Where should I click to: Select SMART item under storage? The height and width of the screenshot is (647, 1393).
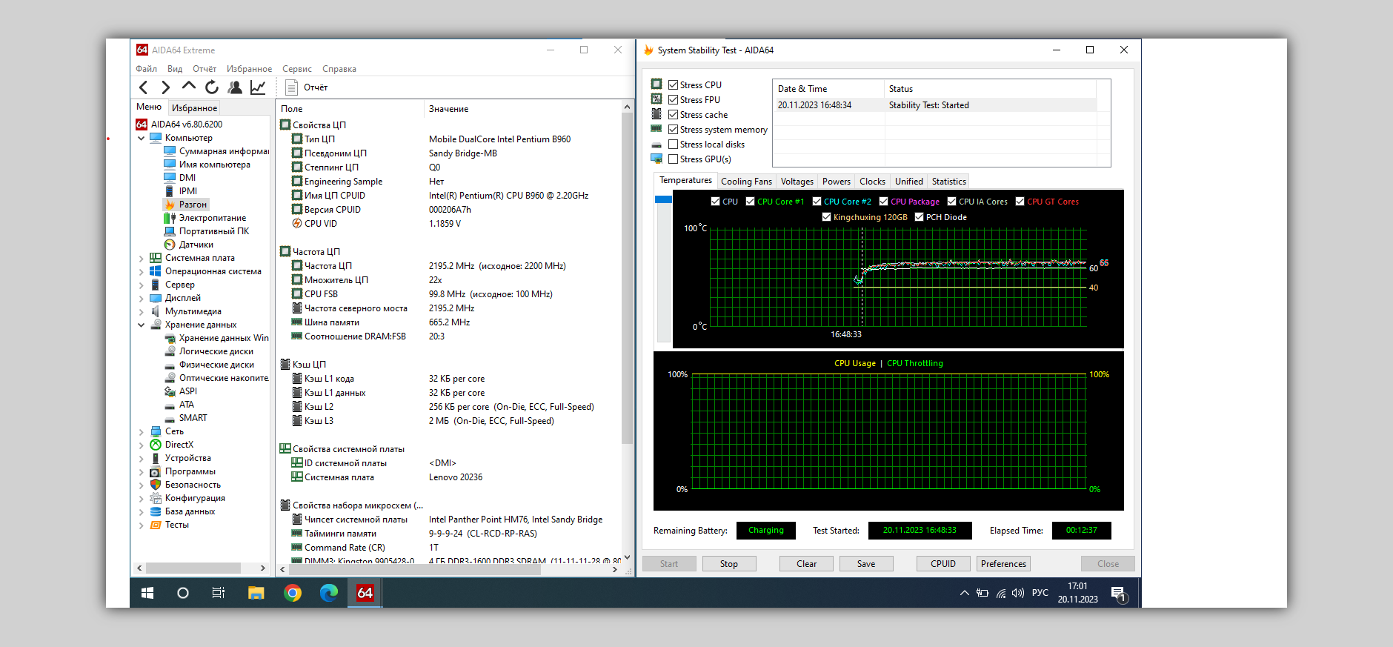click(186, 418)
